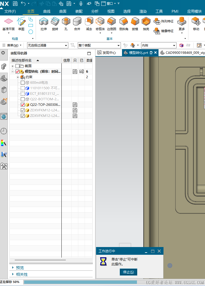Click the 菜单(M) menu button
This screenshot has width=205, height=286.
(12, 45)
